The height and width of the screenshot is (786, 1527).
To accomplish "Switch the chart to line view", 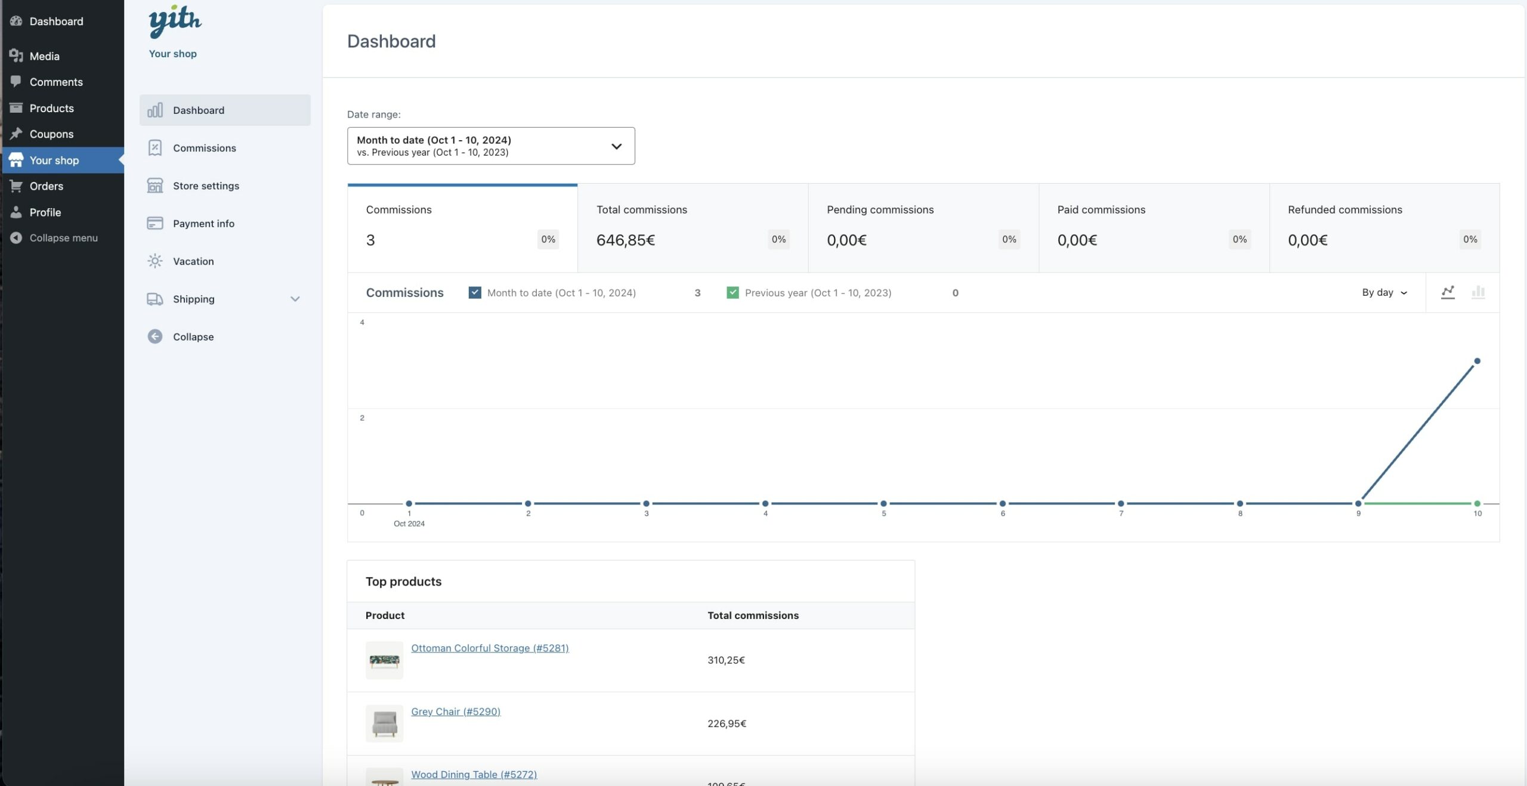I will click(x=1448, y=292).
